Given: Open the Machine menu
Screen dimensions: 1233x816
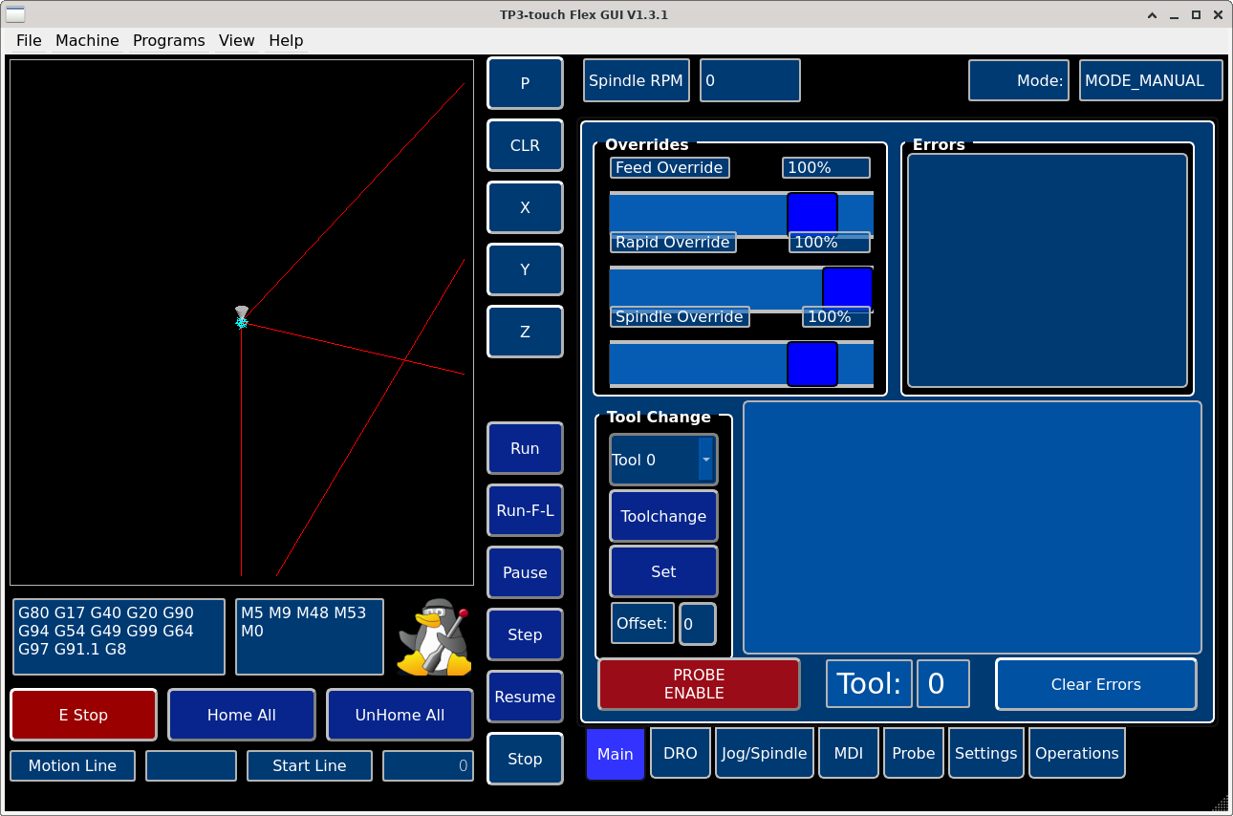Looking at the screenshot, I should pyautogui.click(x=87, y=40).
